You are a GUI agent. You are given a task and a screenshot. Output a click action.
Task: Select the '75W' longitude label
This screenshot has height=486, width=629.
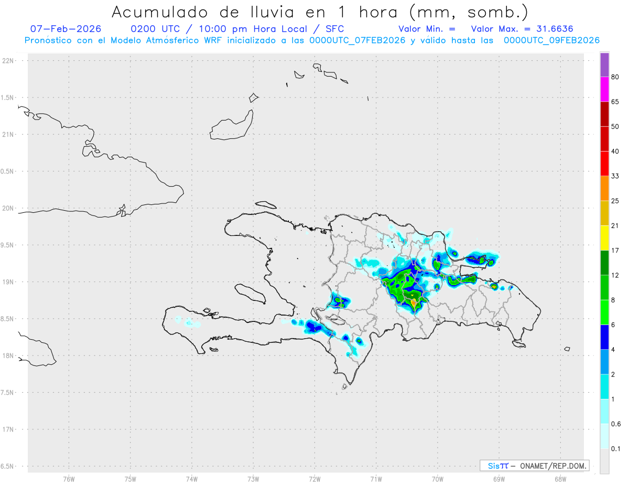tap(131, 479)
